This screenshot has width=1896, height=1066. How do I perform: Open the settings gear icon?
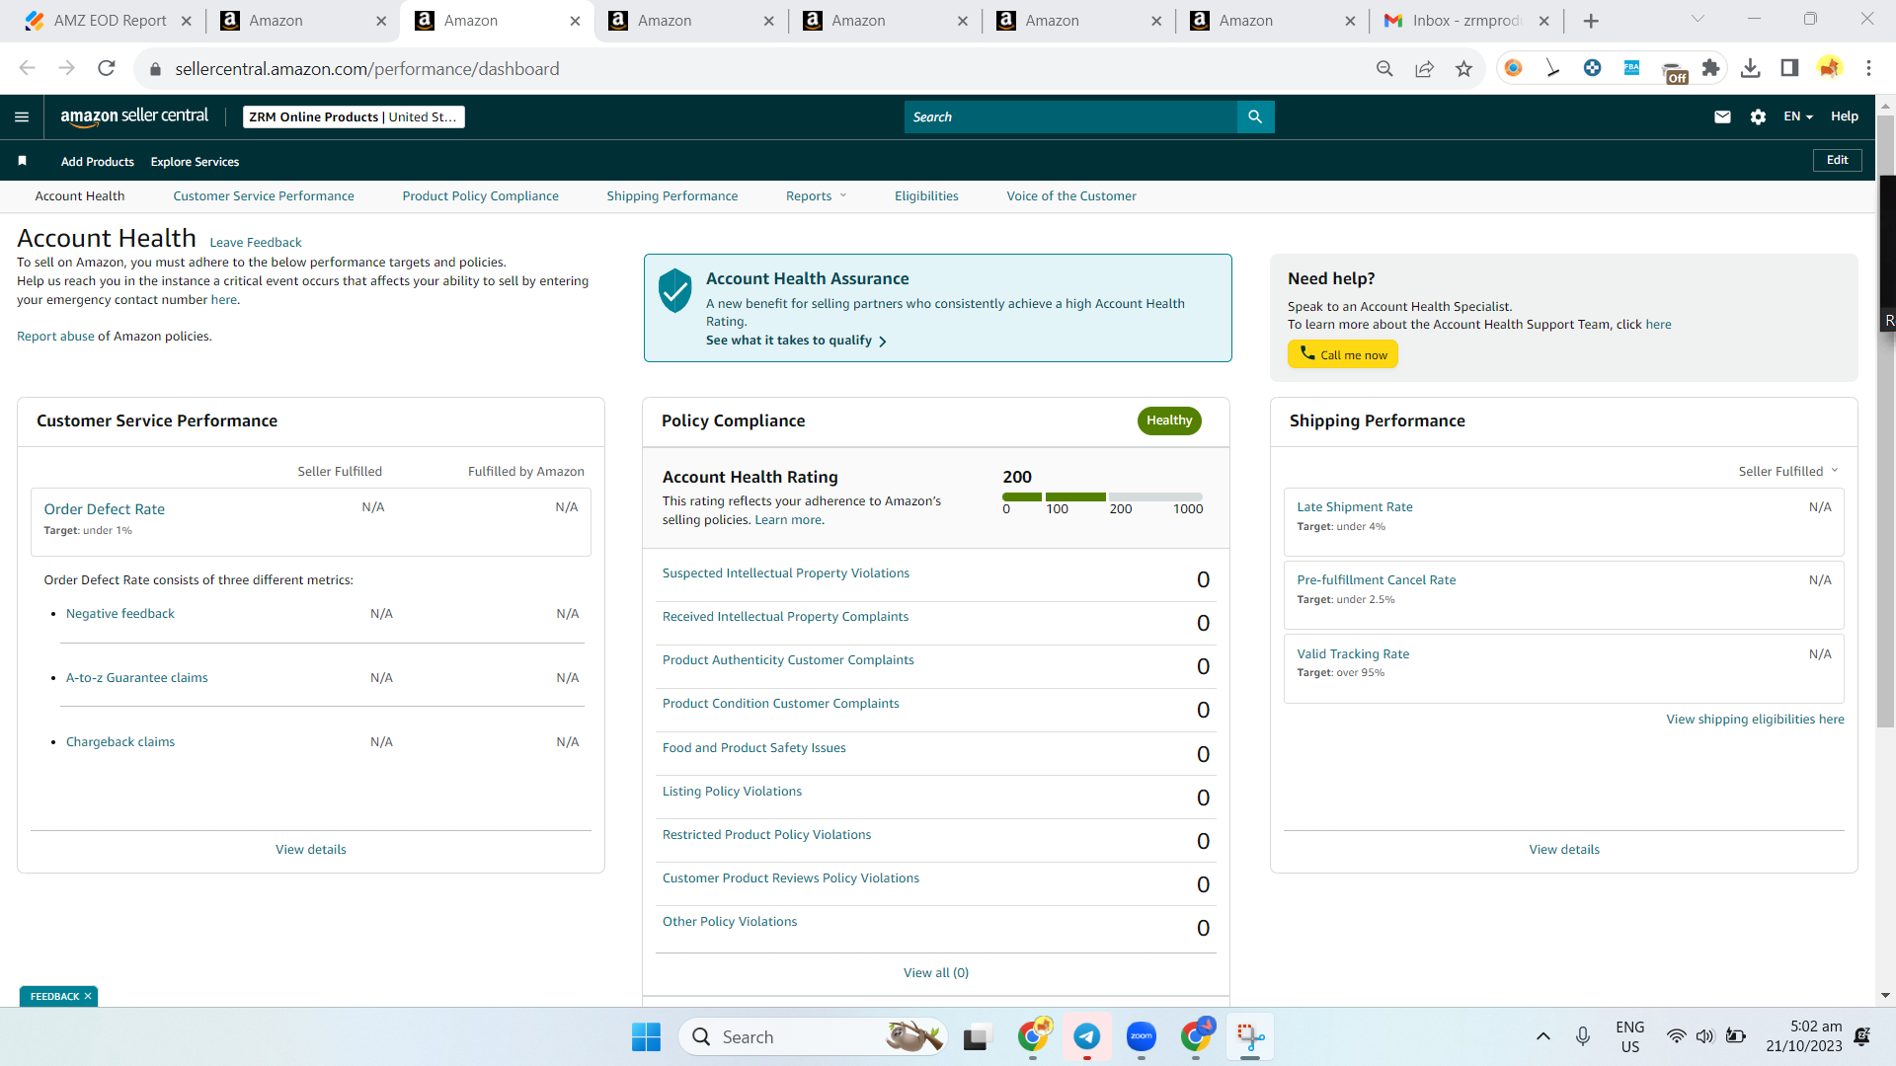(1758, 116)
